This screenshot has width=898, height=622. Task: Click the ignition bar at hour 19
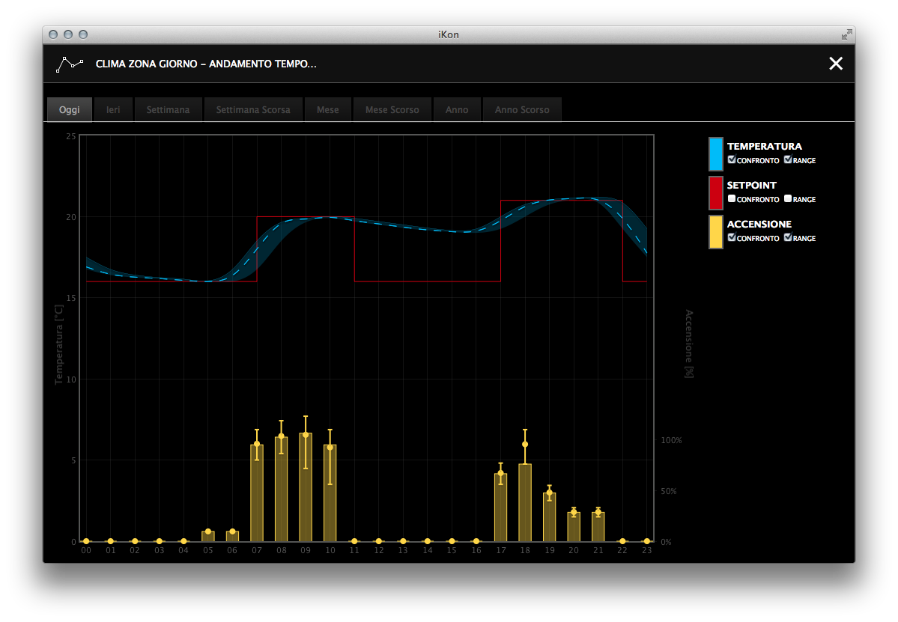[549, 517]
